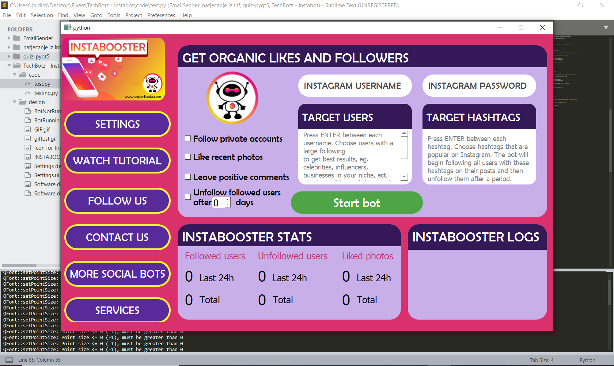614x366 pixels.
Task: Click the scroll up arrow in Target Users box
Action: 404,133
